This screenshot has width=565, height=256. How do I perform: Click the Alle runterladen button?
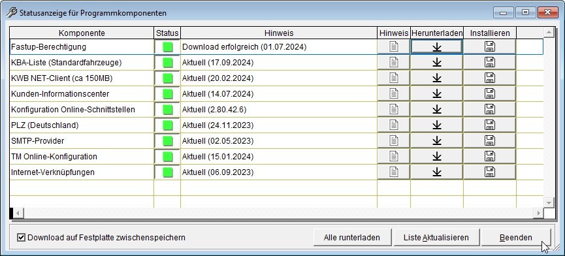pyautogui.click(x=352, y=238)
